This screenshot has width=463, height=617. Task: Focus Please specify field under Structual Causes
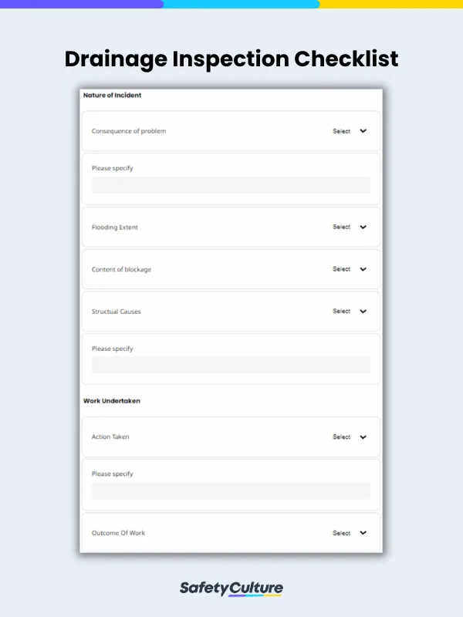(231, 365)
